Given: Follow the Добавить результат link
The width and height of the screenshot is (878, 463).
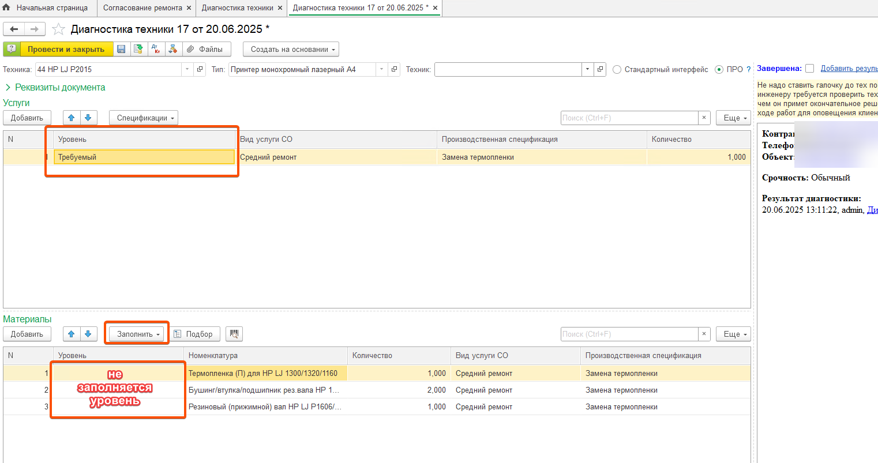Looking at the screenshot, I should coord(849,69).
